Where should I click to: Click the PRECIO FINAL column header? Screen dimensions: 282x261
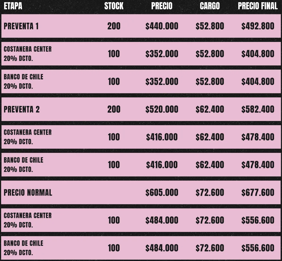click(x=258, y=6)
